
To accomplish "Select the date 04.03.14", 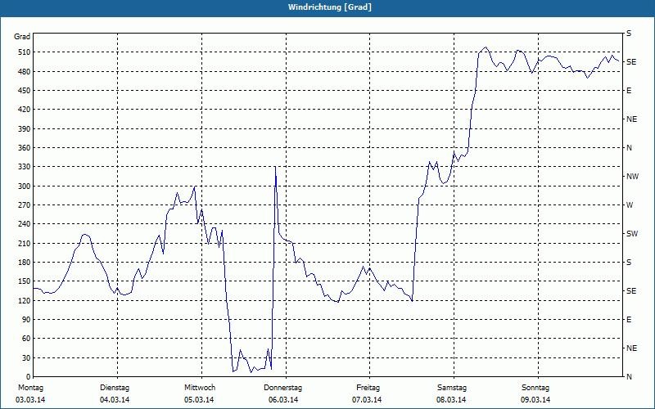I will point(115,400).
